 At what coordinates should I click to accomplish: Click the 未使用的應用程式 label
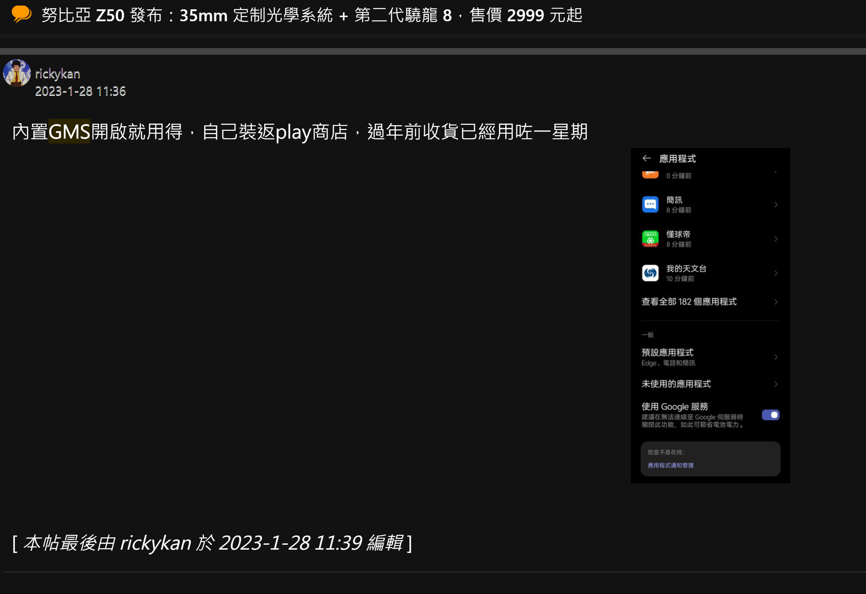click(676, 384)
